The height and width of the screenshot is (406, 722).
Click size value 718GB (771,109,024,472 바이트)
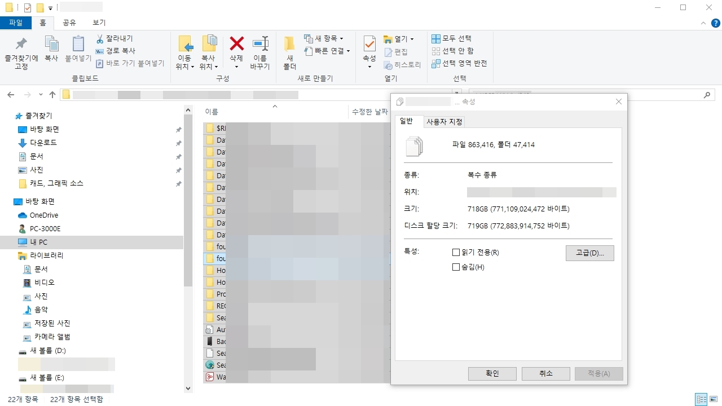point(518,209)
